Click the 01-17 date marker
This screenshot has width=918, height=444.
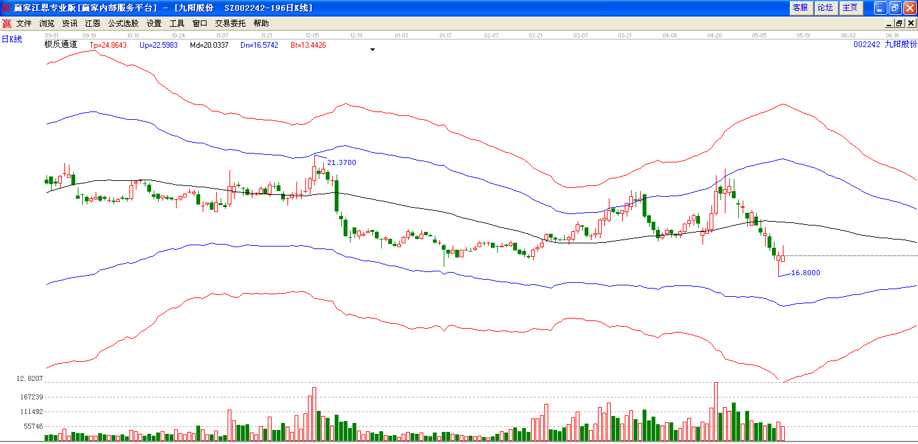[446, 36]
